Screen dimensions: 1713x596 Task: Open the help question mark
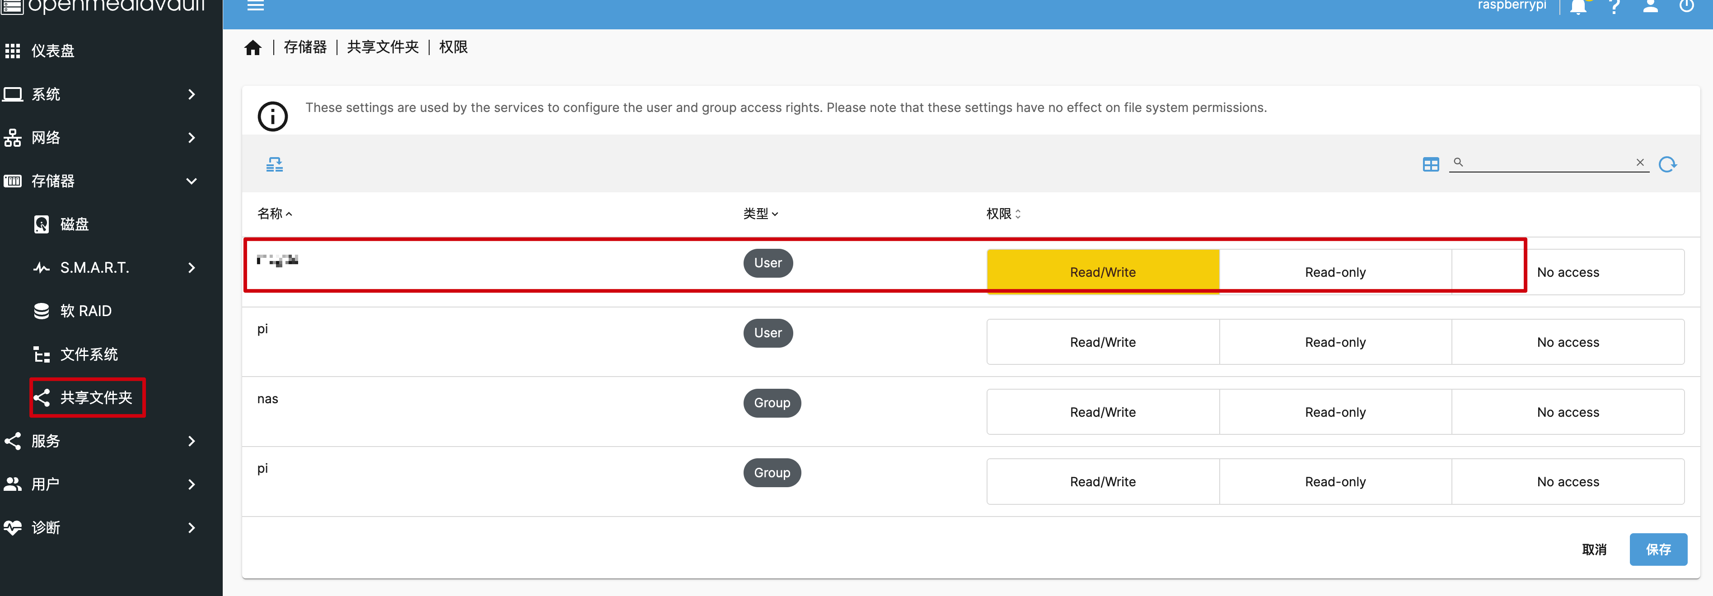(x=1615, y=6)
